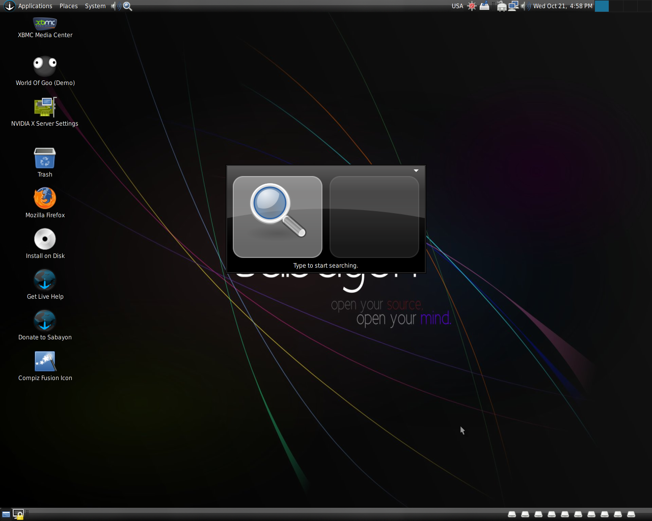
Task: Click the Trash desktop icon
Action: tap(45, 158)
